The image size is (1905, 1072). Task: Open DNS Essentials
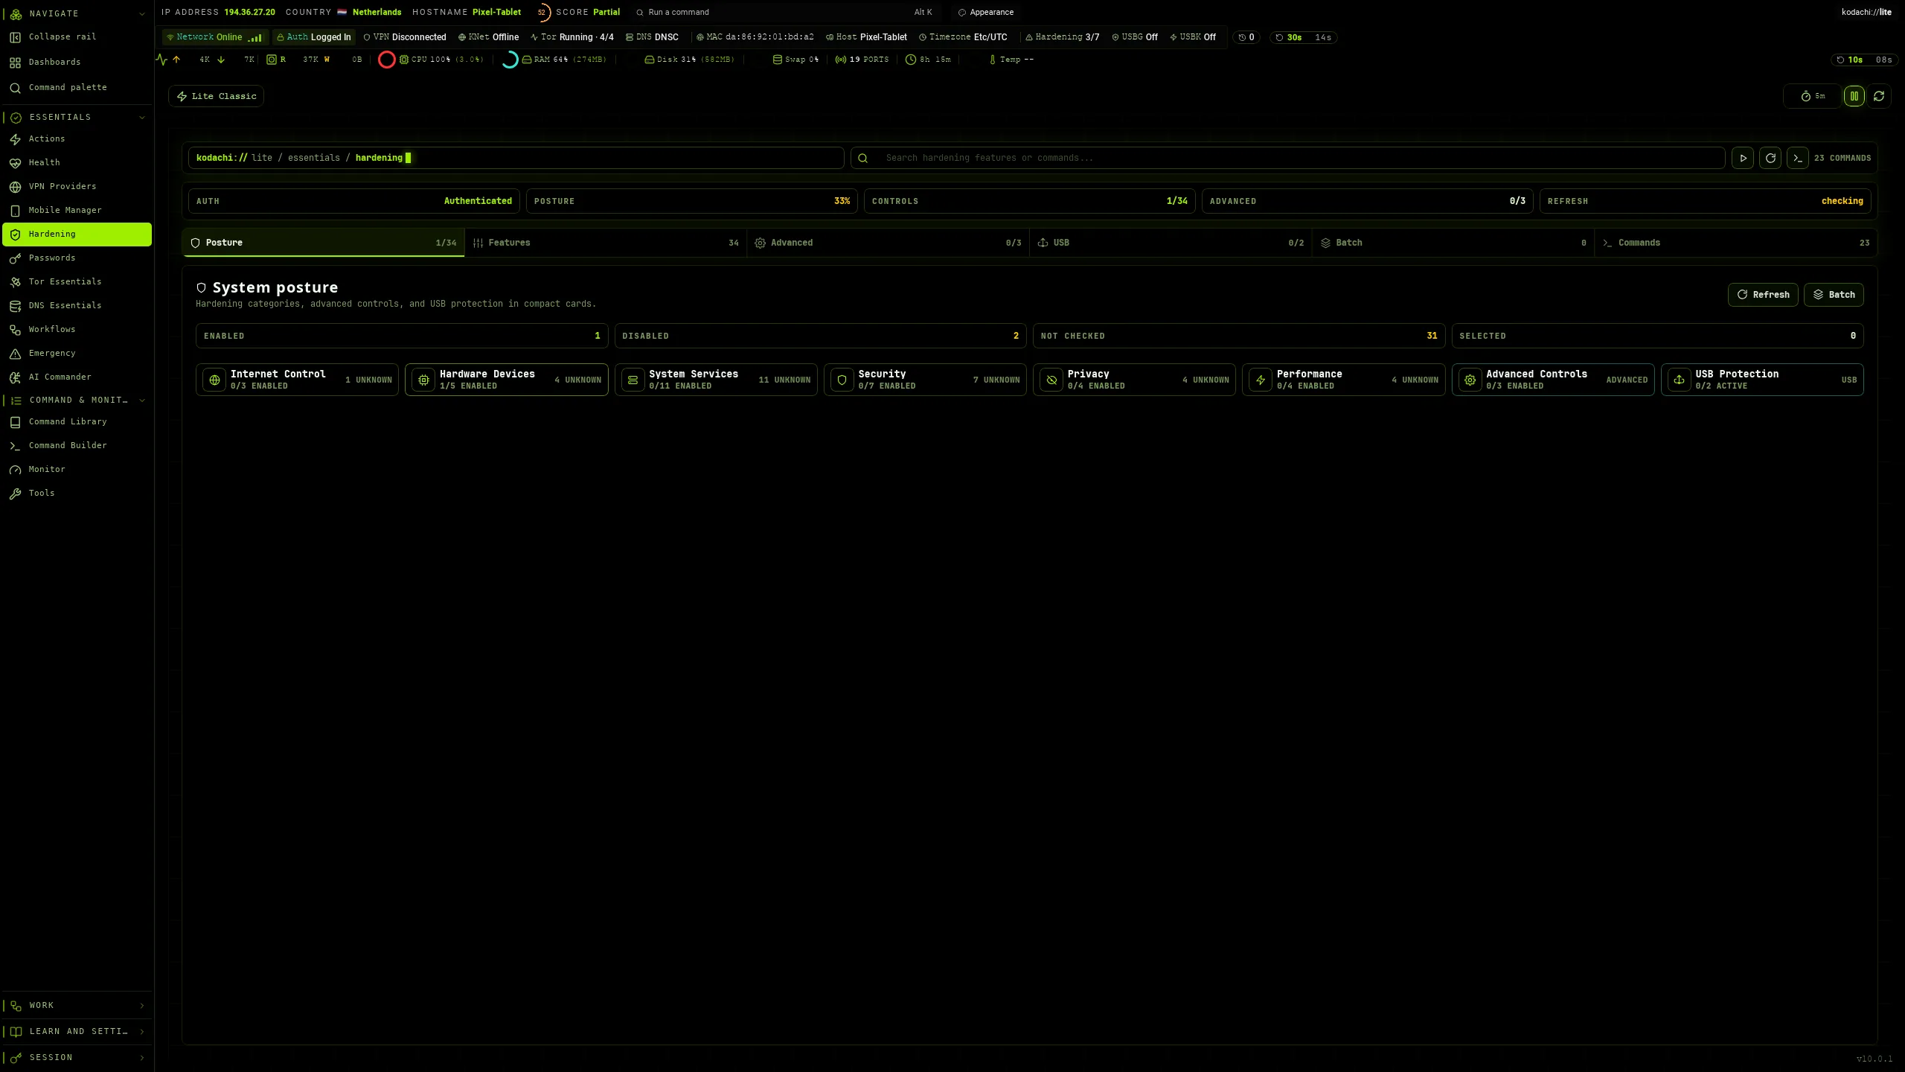click(77, 305)
